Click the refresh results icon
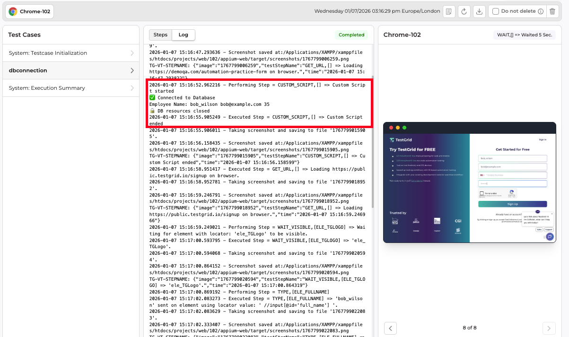Screen dimensions: 569x337 coord(464,12)
